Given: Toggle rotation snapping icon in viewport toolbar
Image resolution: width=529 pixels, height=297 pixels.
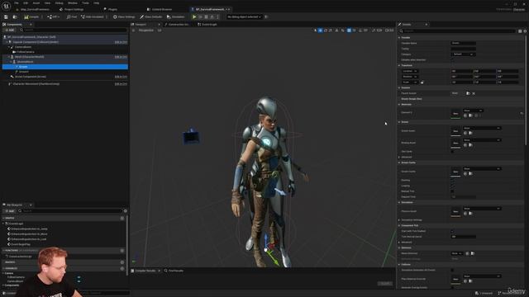Looking at the screenshot, I should [x=360, y=31].
